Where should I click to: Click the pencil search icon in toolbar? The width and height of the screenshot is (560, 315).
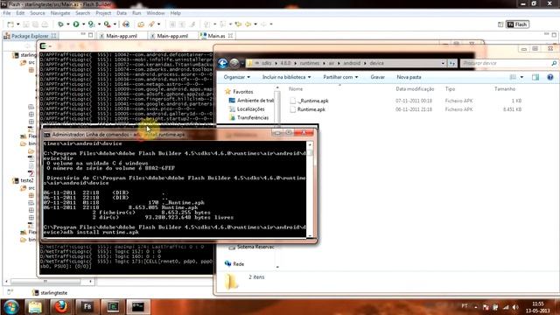(x=151, y=24)
